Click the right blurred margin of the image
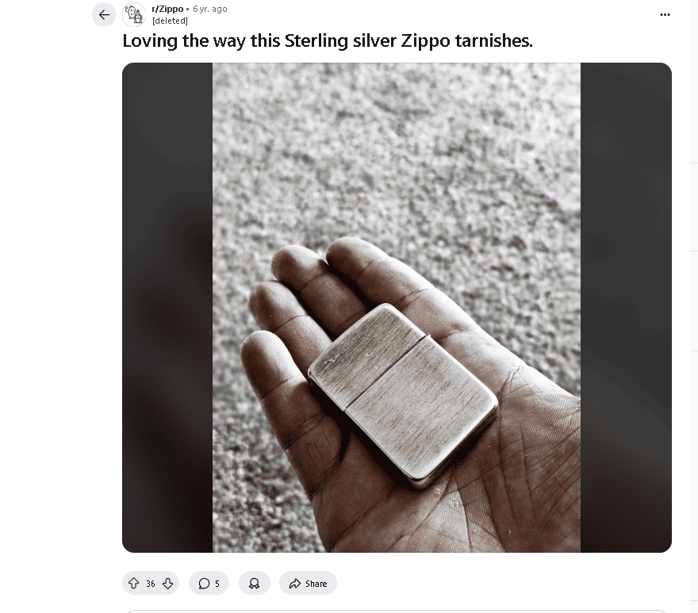This screenshot has width=698, height=613. (626, 308)
